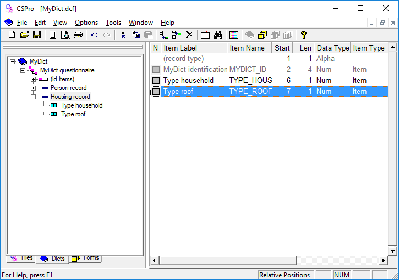Click the grey box beside Type roof row

tap(156, 92)
